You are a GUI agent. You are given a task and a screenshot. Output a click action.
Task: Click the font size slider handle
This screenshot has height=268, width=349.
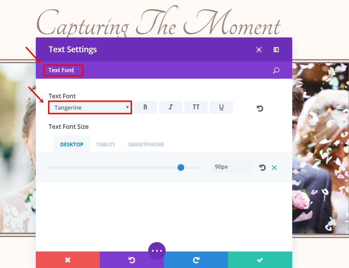click(x=181, y=168)
